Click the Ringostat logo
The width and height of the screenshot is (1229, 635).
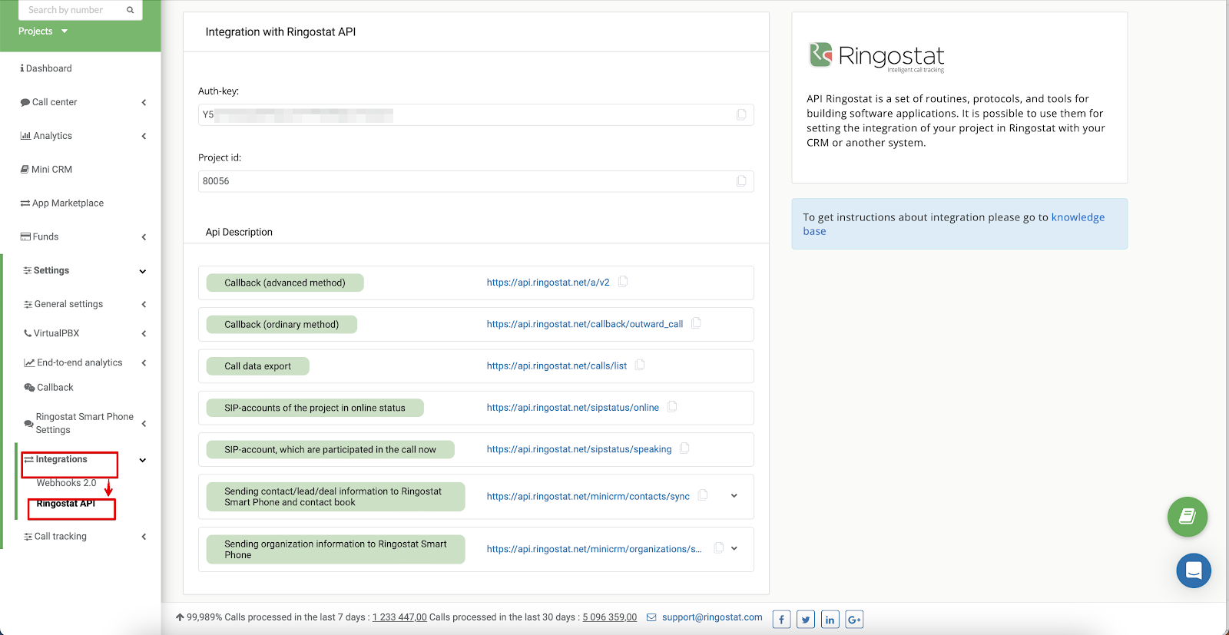point(876,56)
